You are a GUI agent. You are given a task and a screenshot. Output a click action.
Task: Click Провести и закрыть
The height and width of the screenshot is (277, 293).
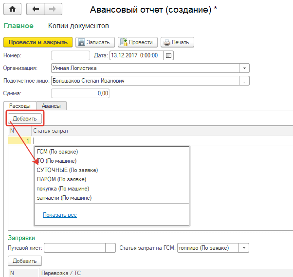(x=38, y=42)
